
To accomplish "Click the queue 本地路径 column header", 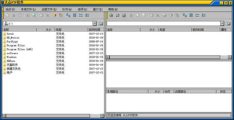I will pyautogui.click(x=127, y=91).
